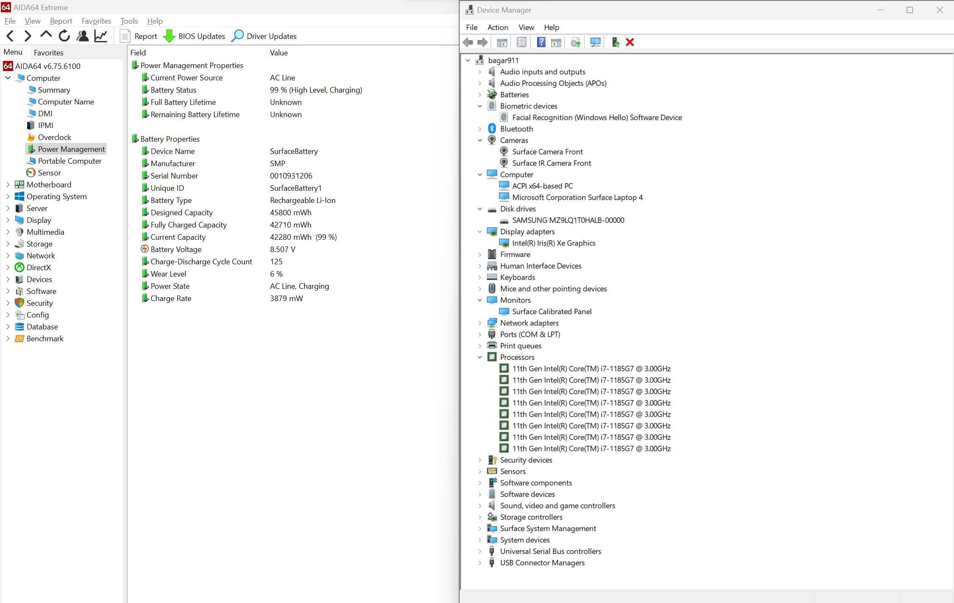Click Device Manager properties toolbar icon
Image resolution: width=954 pixels, height=603 pixels.
click(521, 42)
